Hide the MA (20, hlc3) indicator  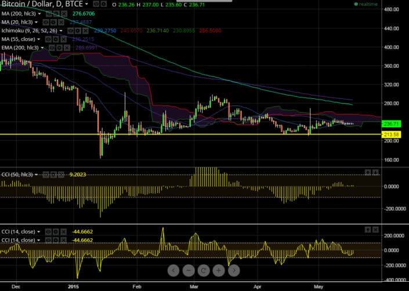(46, 22)
